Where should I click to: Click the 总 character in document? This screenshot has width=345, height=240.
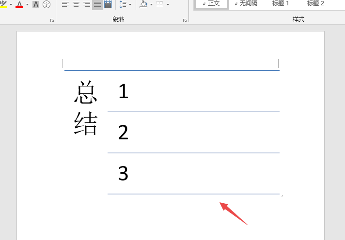click(86, 92)
